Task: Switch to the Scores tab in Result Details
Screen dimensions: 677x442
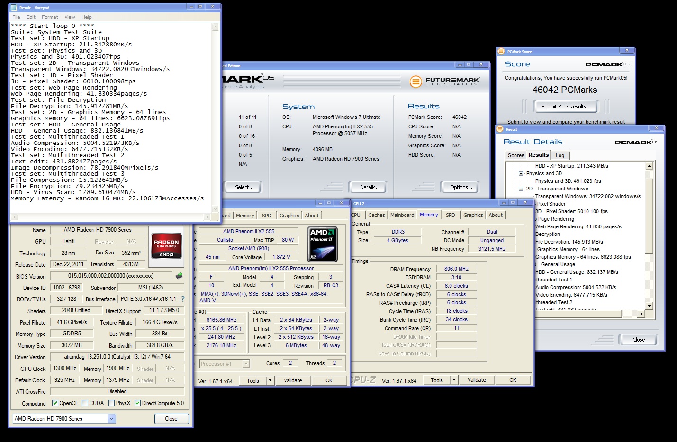Action: (516, 155)
